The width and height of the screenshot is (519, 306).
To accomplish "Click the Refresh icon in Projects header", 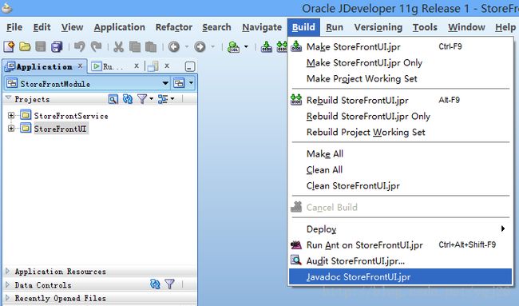I will coord(128,99).
